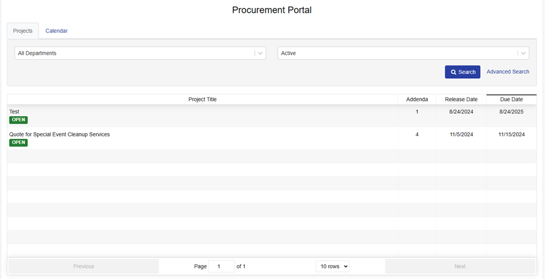
Task: Open the Test project row title
Action: tap(14, 112)
